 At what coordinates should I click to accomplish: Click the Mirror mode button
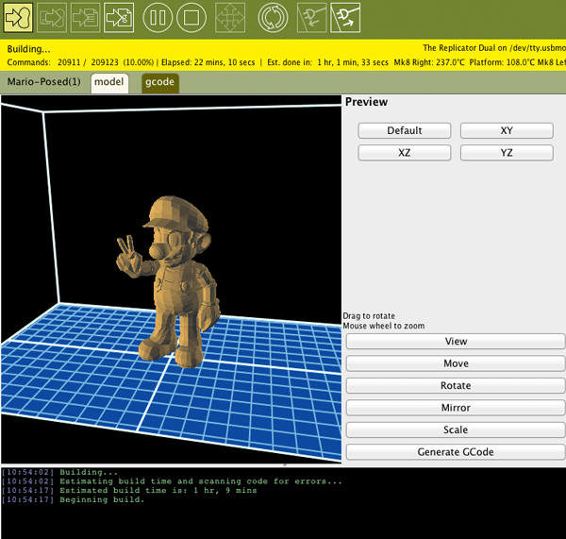click(456, 408)
